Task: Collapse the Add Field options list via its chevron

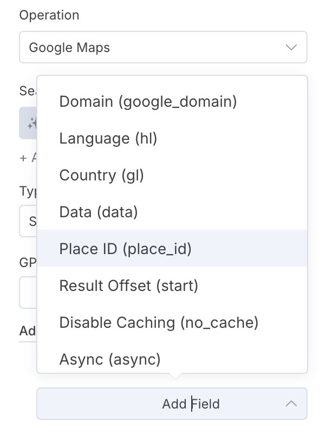Action: [291, 404]
